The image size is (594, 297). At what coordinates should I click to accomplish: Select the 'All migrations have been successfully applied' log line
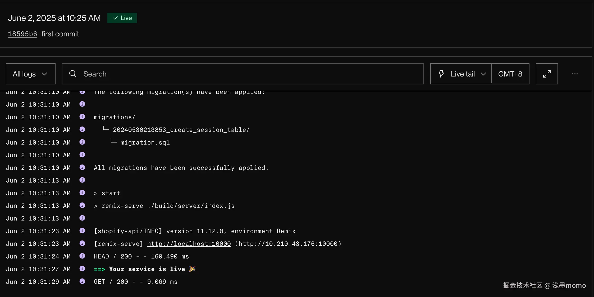pyautogui.click(x=181, y=168)
